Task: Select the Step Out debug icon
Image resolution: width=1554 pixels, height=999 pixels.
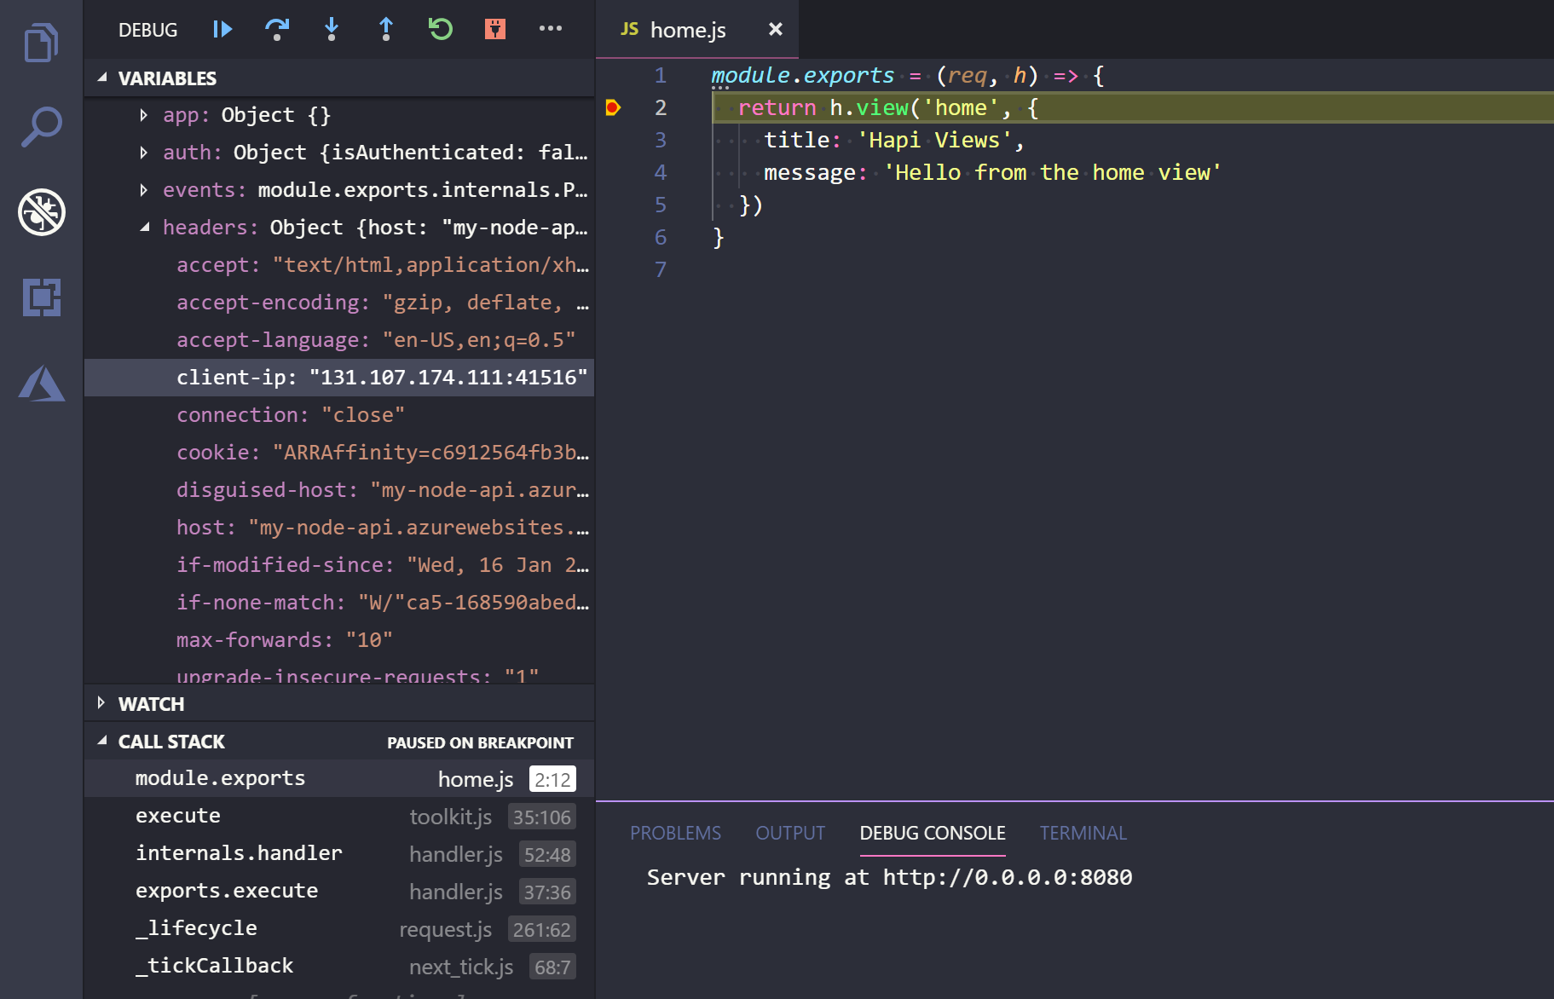Action: point(385,29)
